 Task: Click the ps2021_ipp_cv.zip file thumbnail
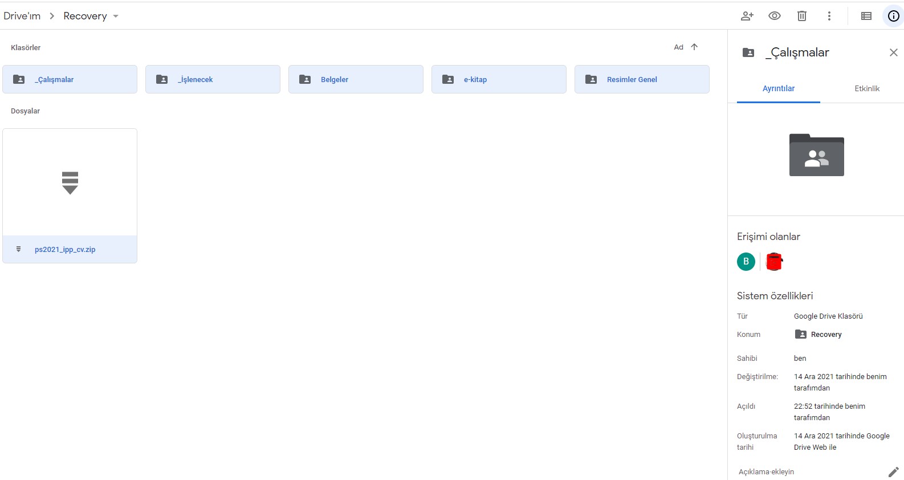point(70,182)
